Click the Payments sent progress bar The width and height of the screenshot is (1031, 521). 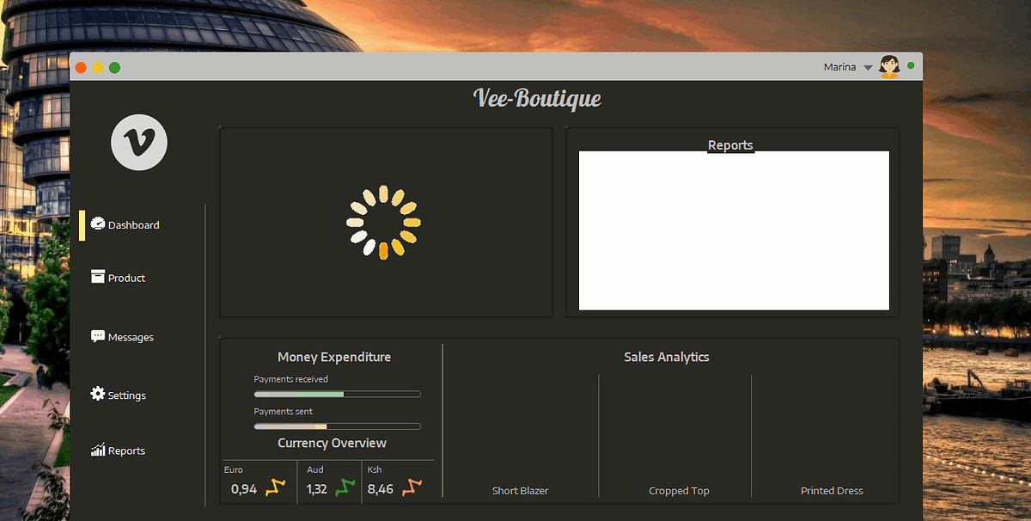(337, 426)
